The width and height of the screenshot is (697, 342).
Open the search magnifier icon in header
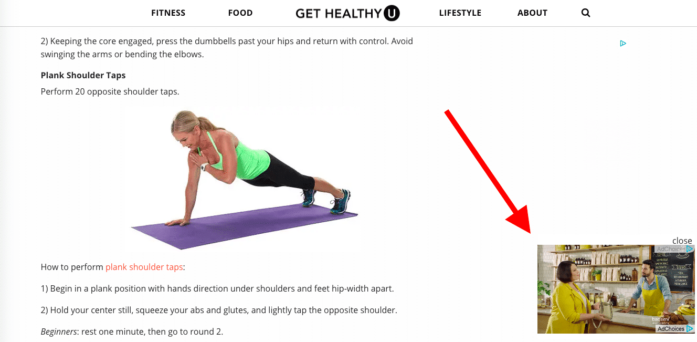coord(586,13)
